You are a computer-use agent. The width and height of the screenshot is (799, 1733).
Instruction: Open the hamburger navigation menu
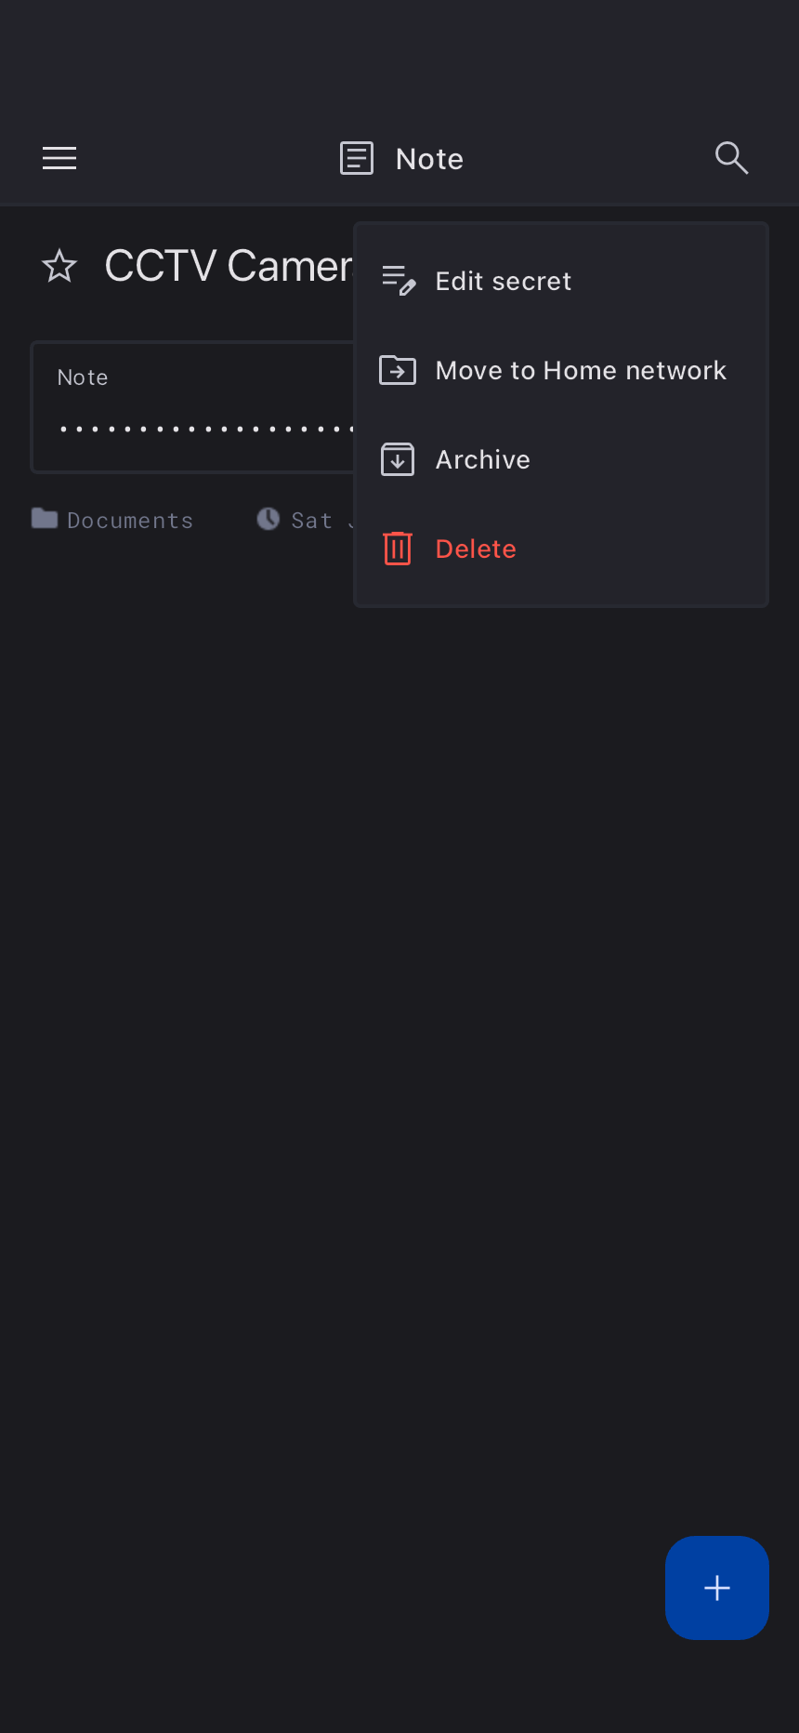(59, 158)
